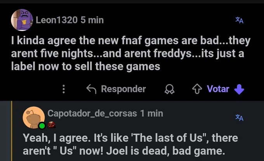Screen dimensions: 264x161
Task: Open Leon1320's purple avatar profile picture
Action: 22,20
